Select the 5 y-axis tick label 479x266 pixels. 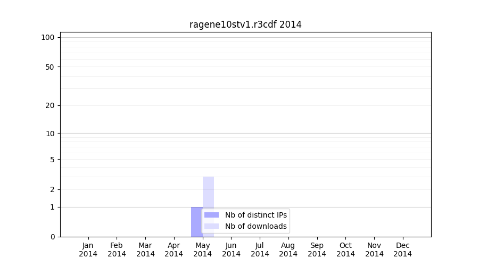pyautogui.click(x=52, y=160)
